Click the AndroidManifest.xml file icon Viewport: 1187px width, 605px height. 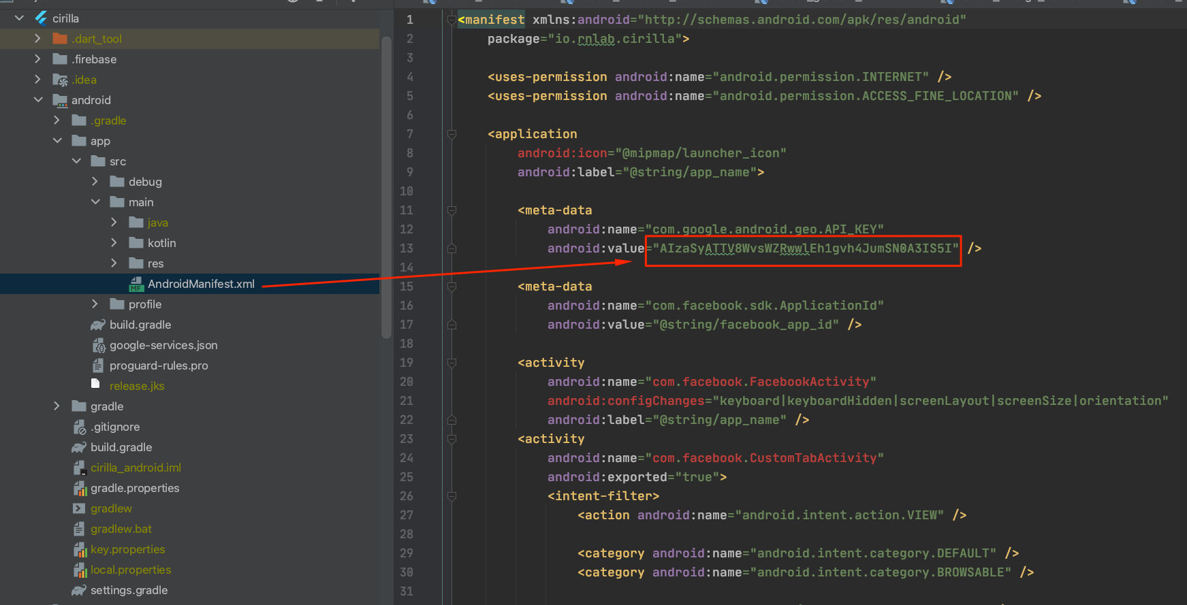coord(136,284)
